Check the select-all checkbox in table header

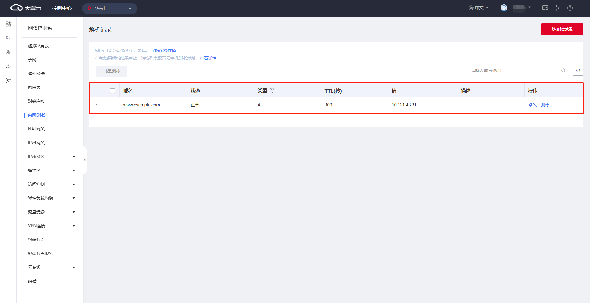click(x=112, y=91)
